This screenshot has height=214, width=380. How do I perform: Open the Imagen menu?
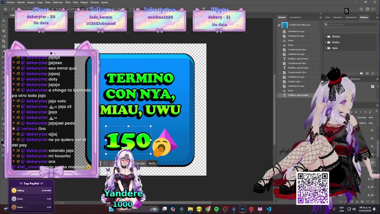pyautogui.click(x=31, y=2)
